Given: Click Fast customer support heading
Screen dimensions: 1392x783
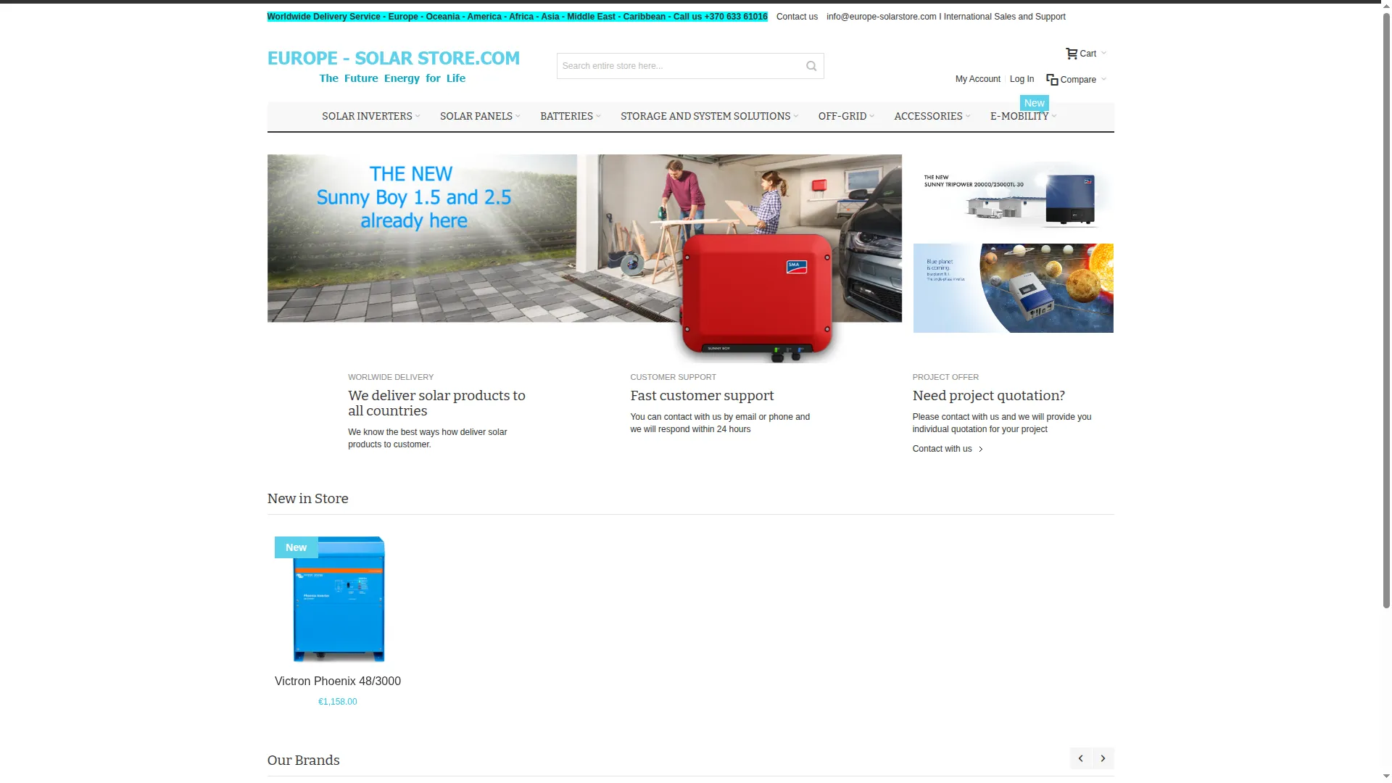Looking at the screenshot, I should point(702,396).
